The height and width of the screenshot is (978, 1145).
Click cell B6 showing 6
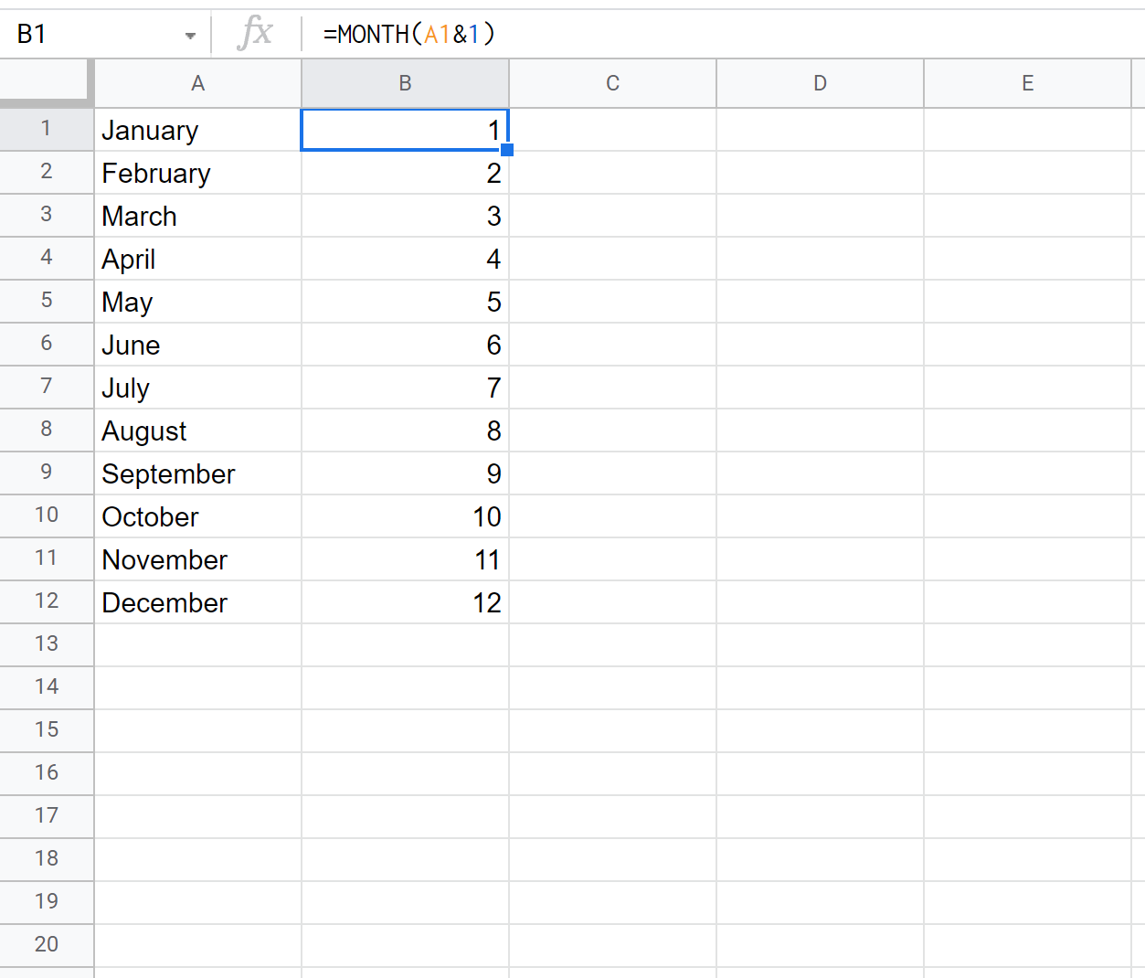[x=405, y=345]
